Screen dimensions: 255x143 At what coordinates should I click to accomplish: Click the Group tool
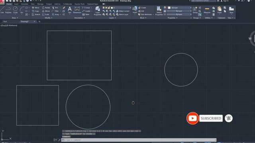[195, 10]
